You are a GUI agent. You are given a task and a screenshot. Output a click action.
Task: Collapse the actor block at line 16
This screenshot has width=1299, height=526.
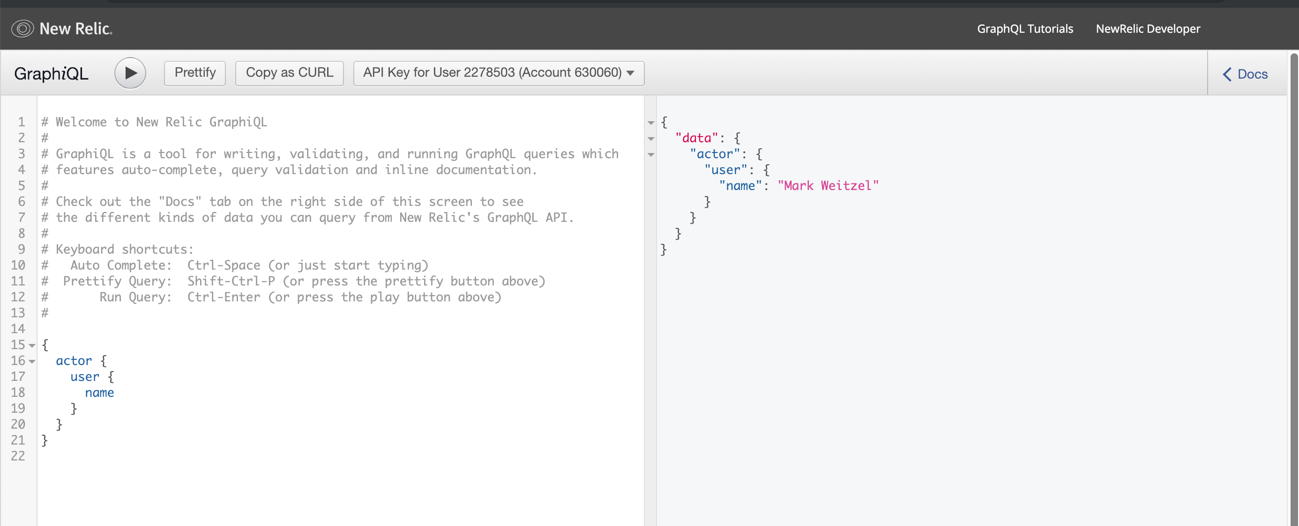tap(32, 361)
